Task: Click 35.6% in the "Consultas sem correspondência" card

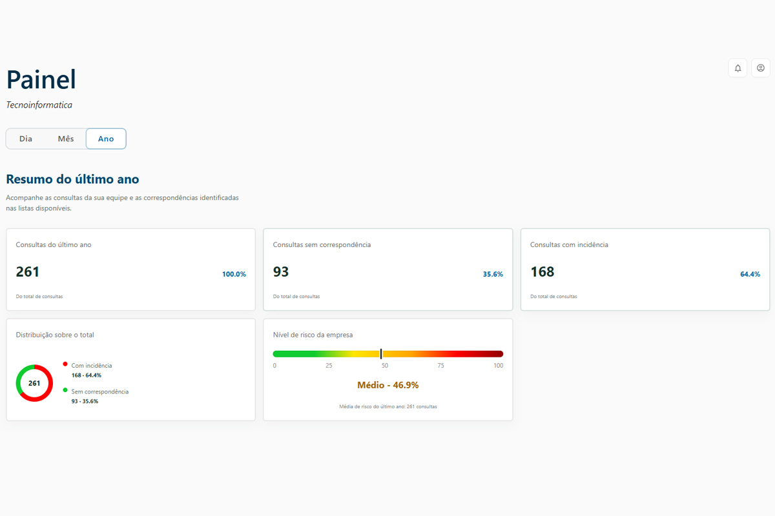Action: tap(493, 274)
